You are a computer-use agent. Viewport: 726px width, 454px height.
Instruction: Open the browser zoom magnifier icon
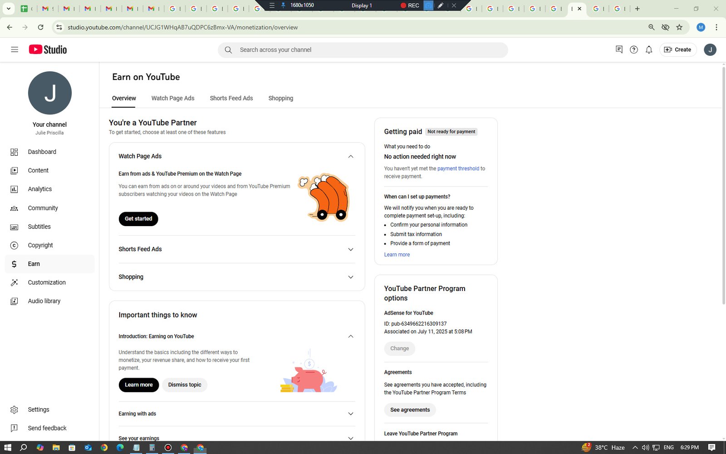(651, 27)
